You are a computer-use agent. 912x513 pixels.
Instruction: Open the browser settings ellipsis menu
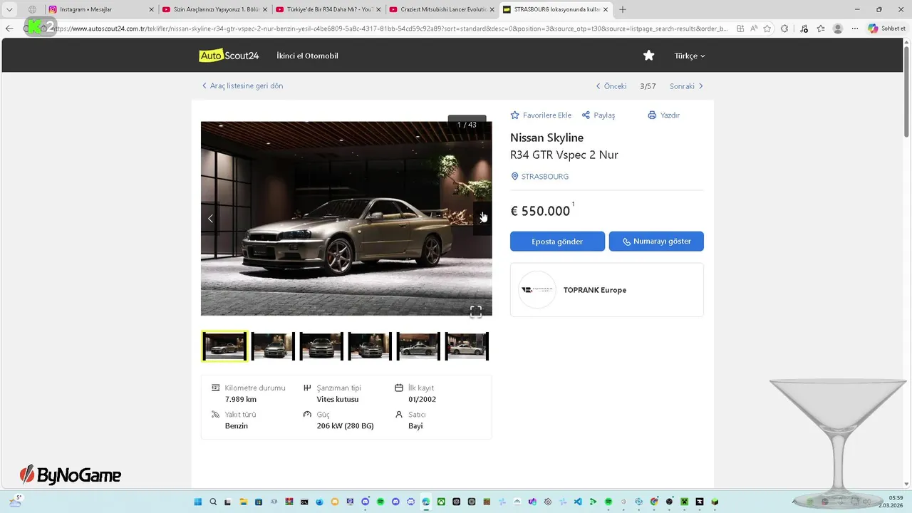(x=855, y=28)
